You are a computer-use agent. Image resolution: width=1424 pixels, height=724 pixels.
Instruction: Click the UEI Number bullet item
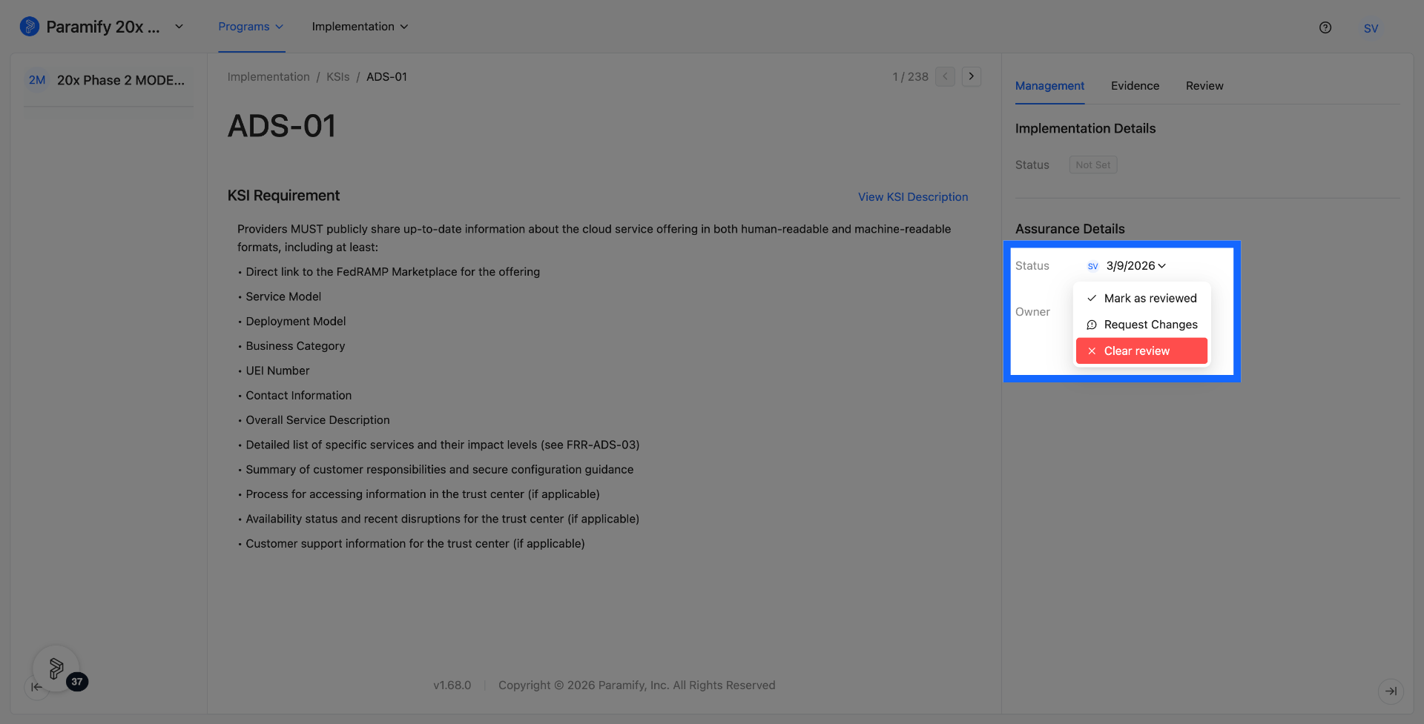277,371
